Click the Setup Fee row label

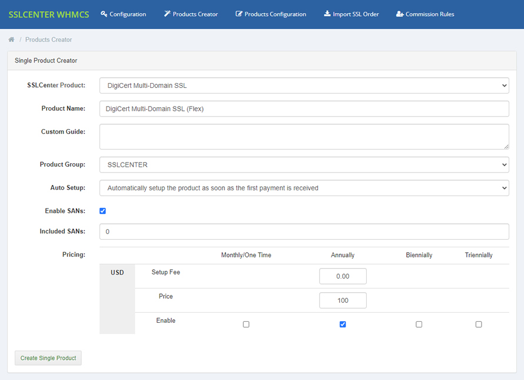click(x=166, y=272)
